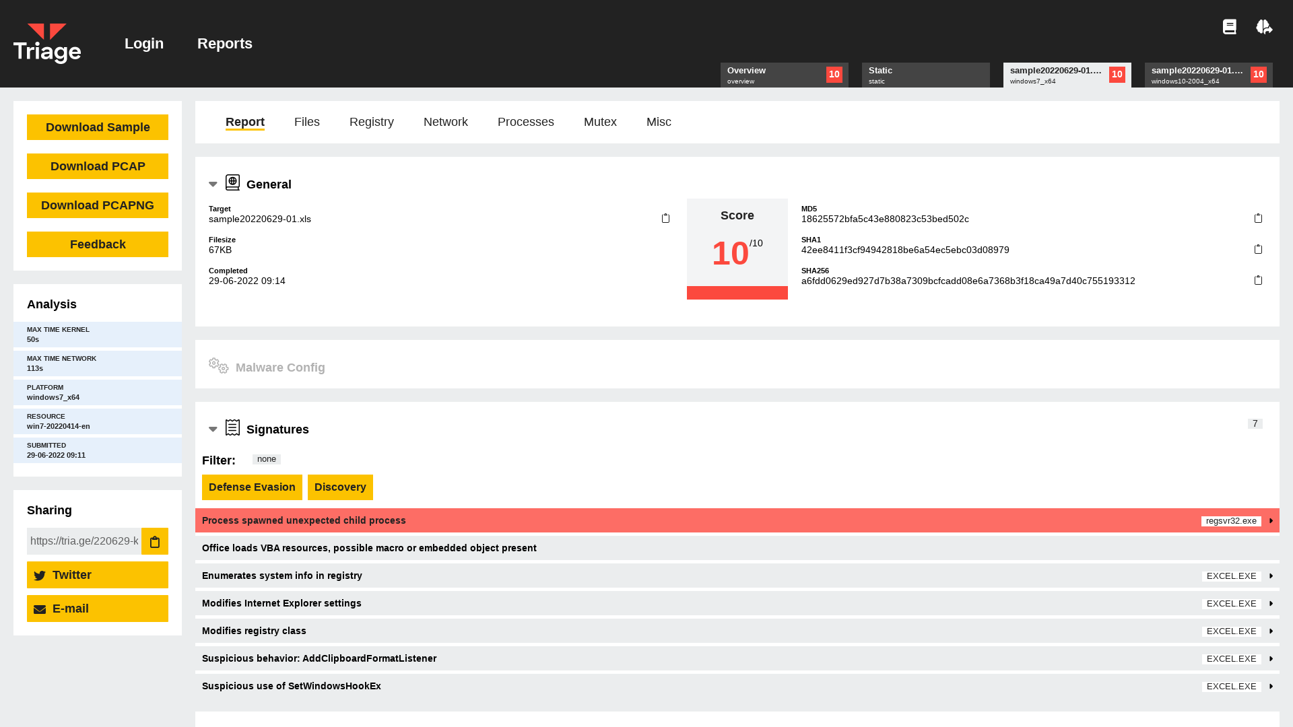The height and width of the screenshot is (727, 1293).
Task: Open the Static analysis tab
Action: (x=925, y=75)
